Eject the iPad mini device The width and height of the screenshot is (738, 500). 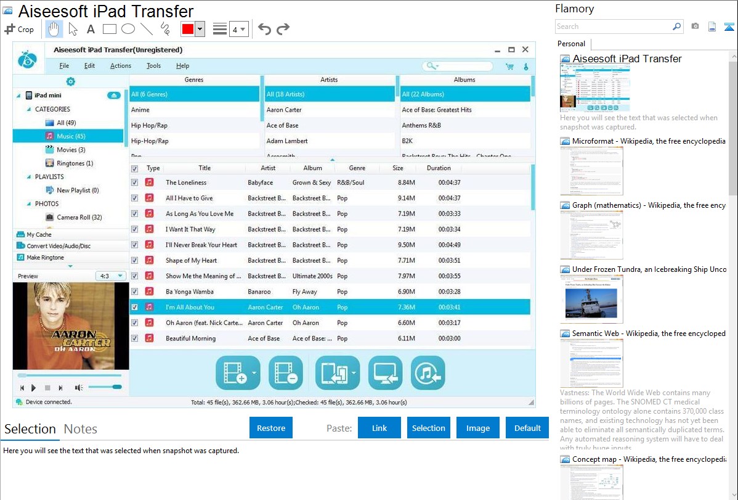click(113, 95)
